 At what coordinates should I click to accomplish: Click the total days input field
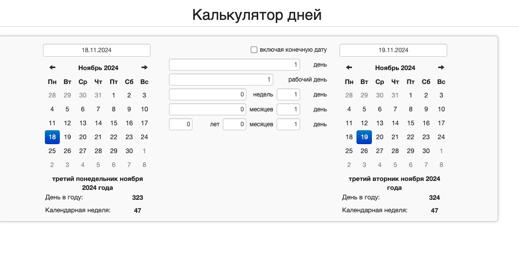tap(234, 65)
